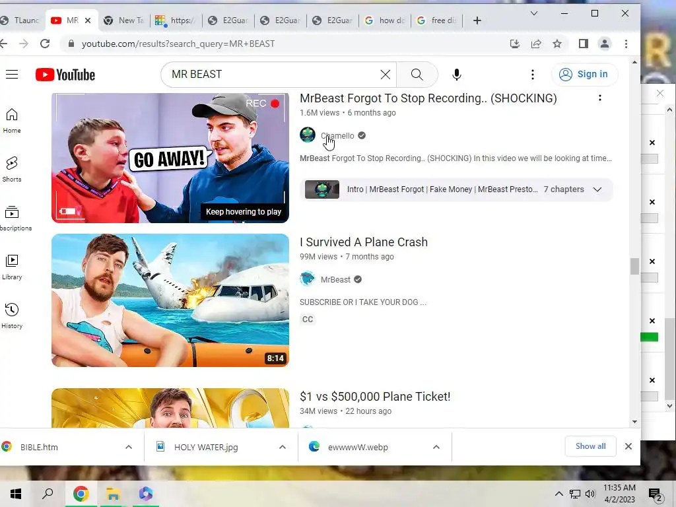This screenshot has height=507, width=676.
Task: Open the YouTube guide hamburger menu
Action: click(12, 75)
